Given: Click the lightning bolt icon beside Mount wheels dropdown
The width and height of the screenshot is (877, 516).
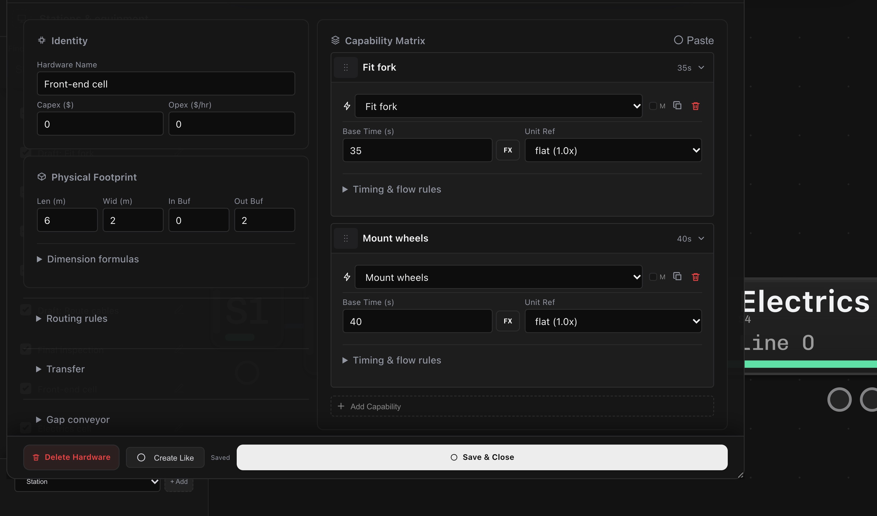Looking at the screenshot, I should pyautogui.click(x=347, y=277).
